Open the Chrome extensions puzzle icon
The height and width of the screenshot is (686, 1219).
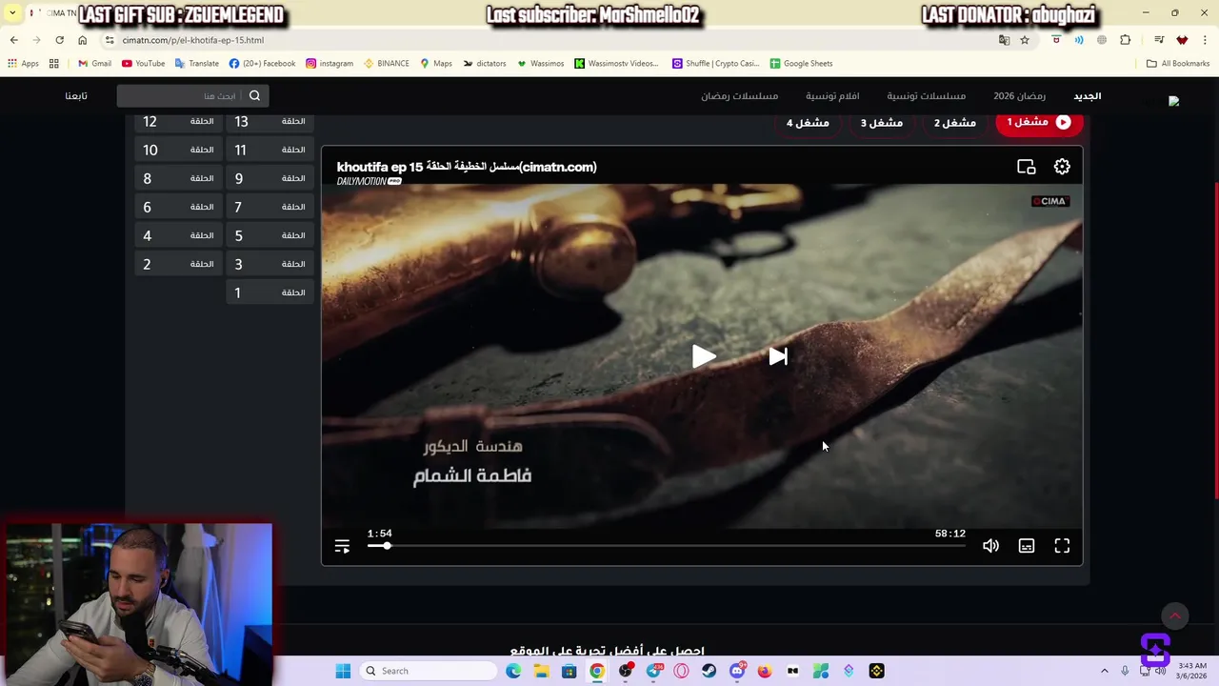[1126, 40]
